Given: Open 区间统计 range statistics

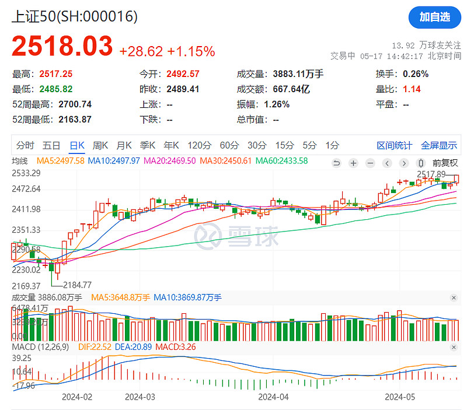Looking at the screenshot, I should [x=395, y=145].
